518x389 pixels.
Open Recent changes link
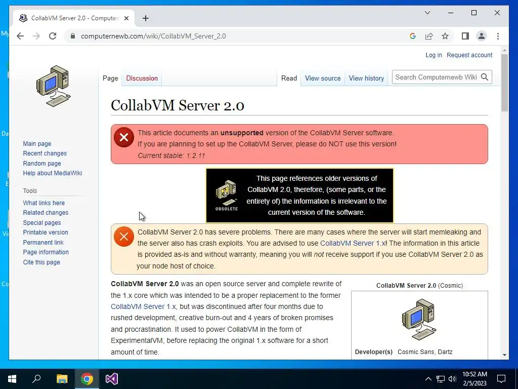coord(45,153)
